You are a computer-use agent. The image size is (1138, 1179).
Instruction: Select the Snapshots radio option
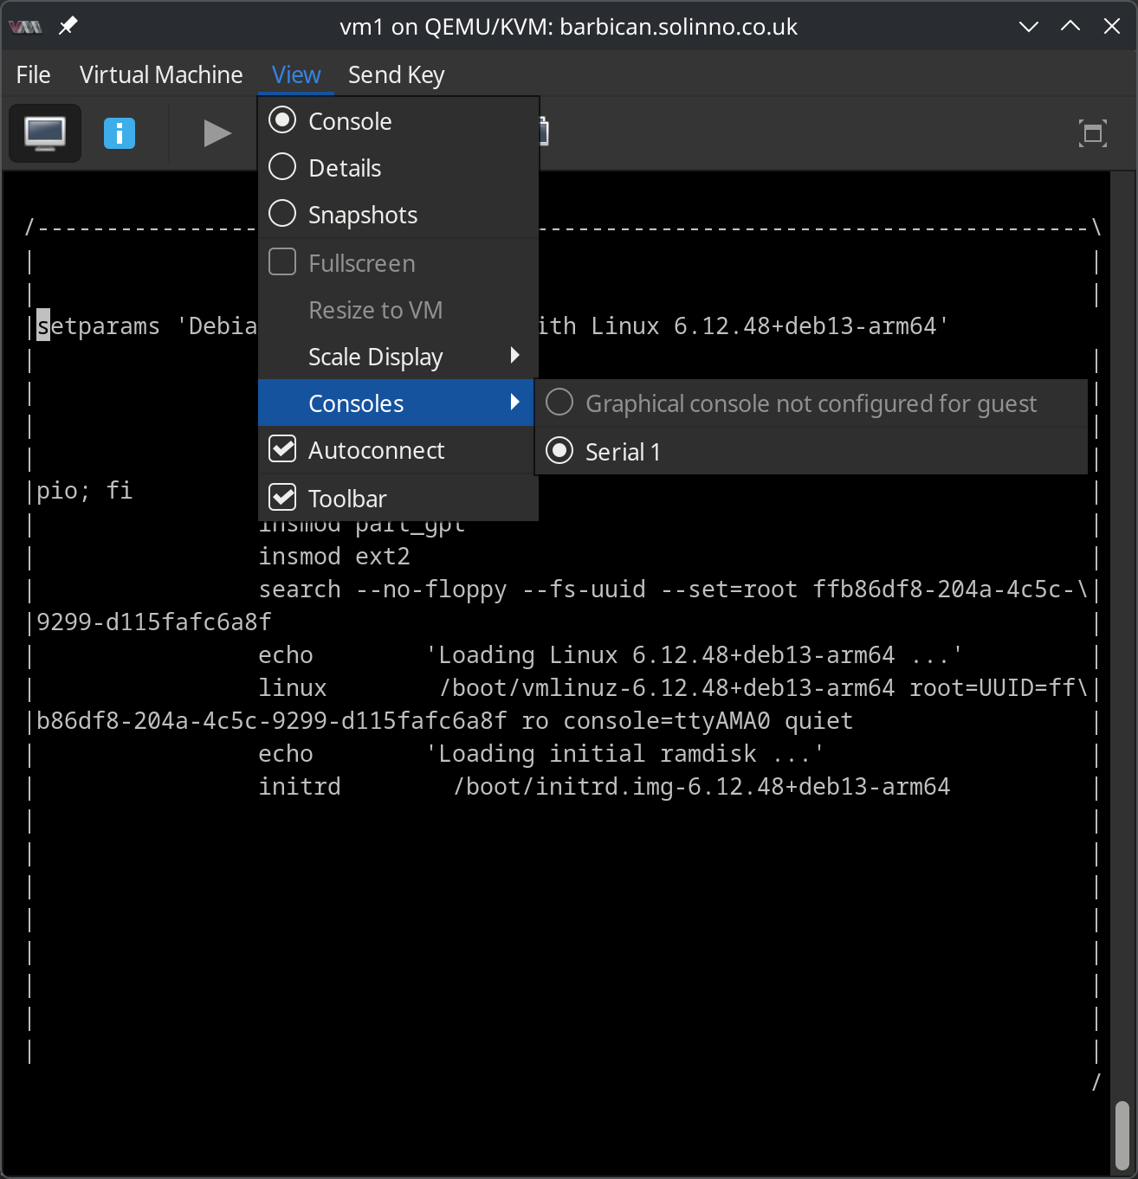(x=282, y=214)
